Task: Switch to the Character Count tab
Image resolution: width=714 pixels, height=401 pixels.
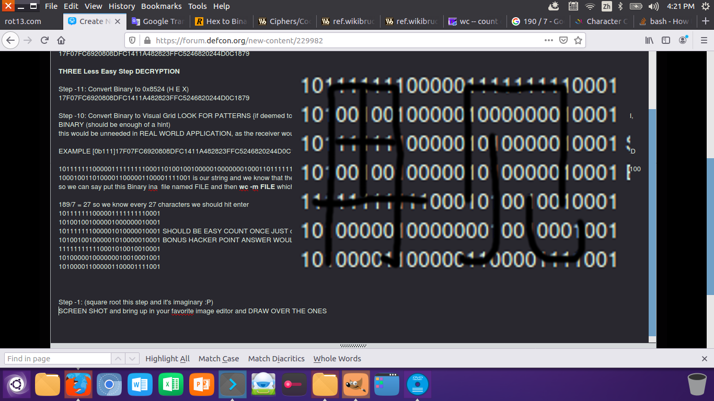Action: pyautogui.click(x=601, y=21)
